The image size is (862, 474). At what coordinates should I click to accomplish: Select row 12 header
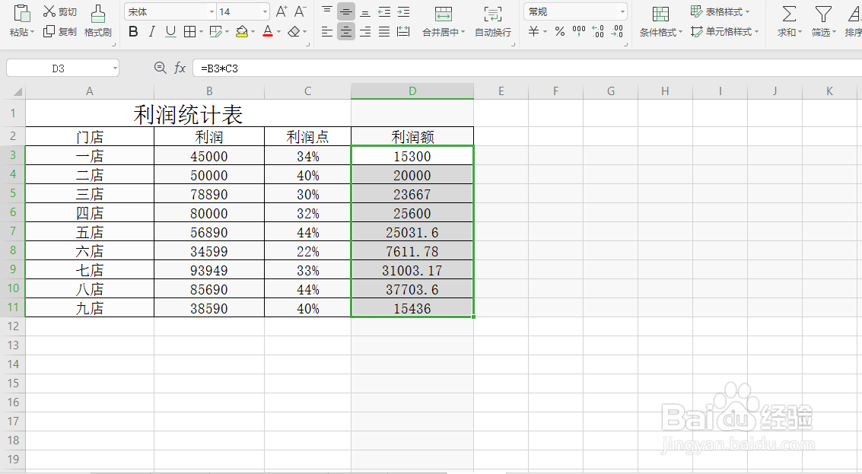pyautogui.click(x=13, y=326)
